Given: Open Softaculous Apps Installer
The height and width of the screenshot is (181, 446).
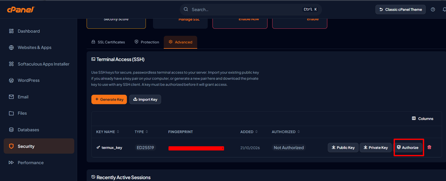Looking at the screenshot, I should [39, 64].
